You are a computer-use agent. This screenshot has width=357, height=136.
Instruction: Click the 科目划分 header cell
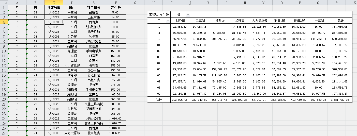[94, 8]
